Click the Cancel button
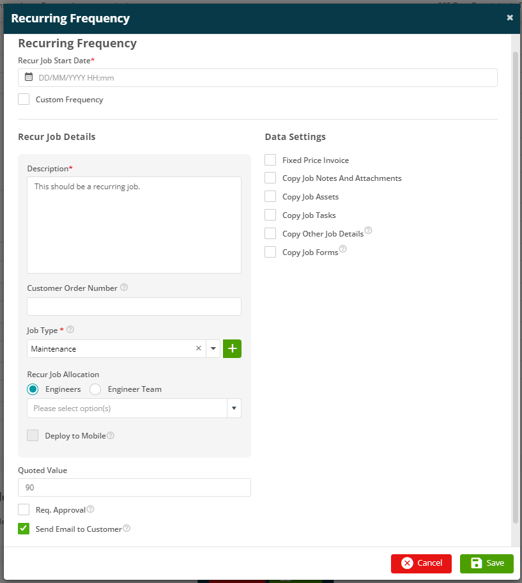Screen dimensions: 522x583 pos(421,563)
